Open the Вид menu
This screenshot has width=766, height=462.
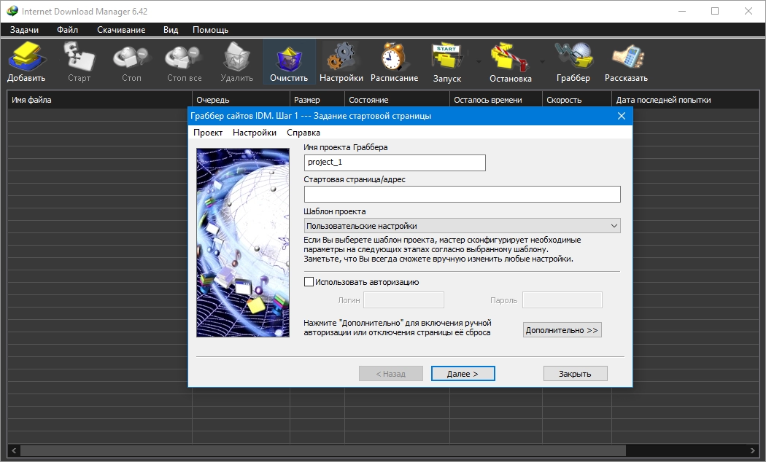171,30
